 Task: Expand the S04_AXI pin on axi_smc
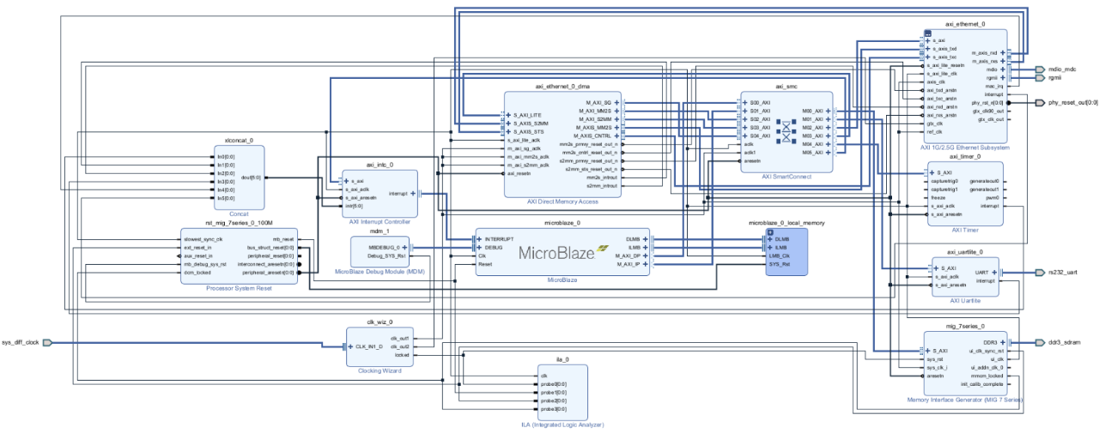(744, 136)
